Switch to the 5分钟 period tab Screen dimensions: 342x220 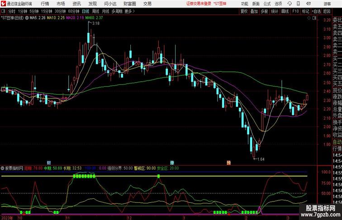coord(34,11)
